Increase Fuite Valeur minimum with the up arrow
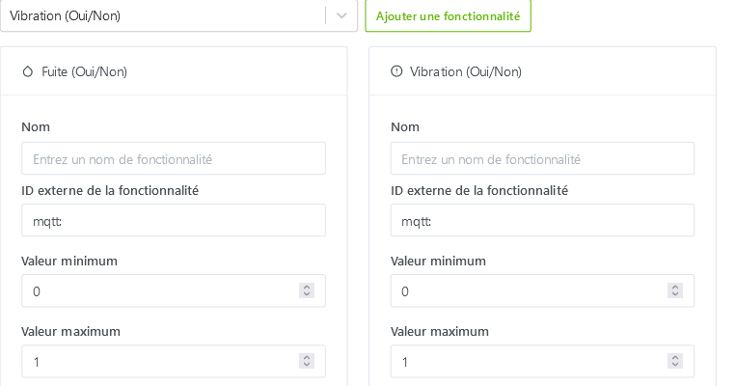Screen dimensions: 736x386 point(307,287)
